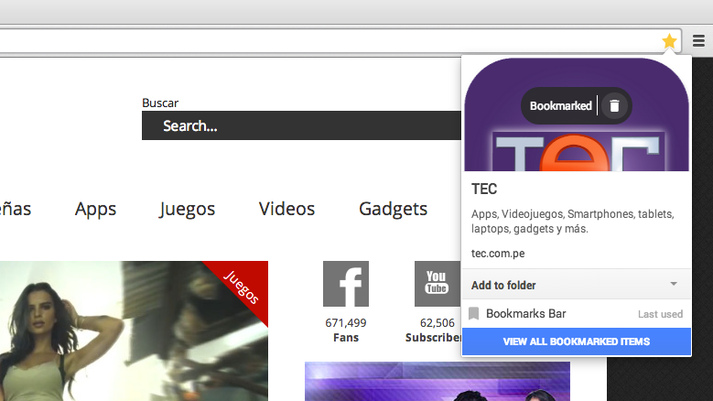The height and width of the screenshot is (401, 713).
Task: Expand the Add to folder dropdown arrow
Action: click(674, 284)
